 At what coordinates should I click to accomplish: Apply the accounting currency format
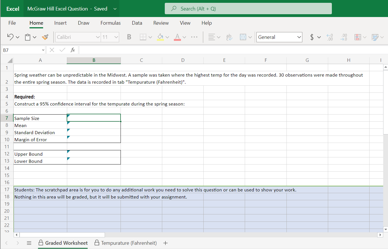pos(312,37)
